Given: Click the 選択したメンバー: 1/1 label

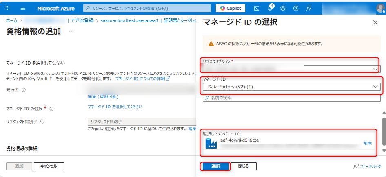Looking at the screenshot, I should (222, 134).
